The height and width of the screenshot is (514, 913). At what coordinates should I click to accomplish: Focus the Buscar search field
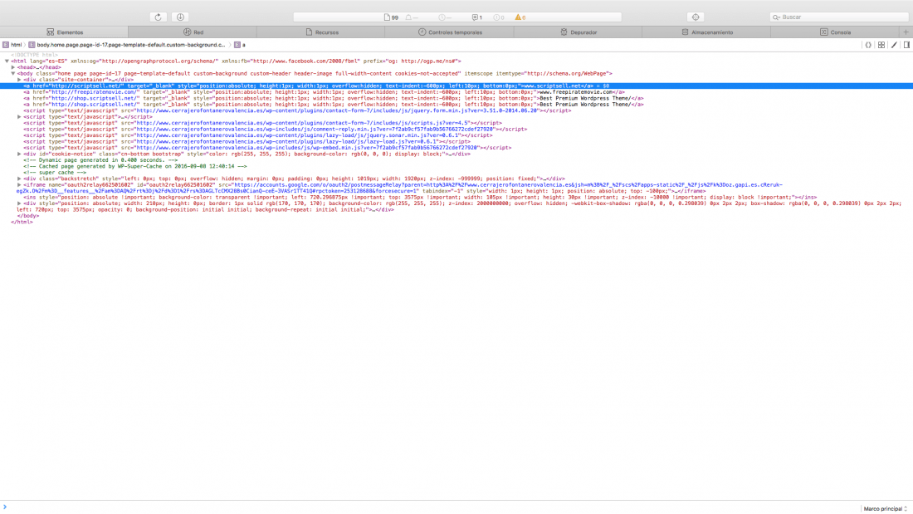(839, 17)
